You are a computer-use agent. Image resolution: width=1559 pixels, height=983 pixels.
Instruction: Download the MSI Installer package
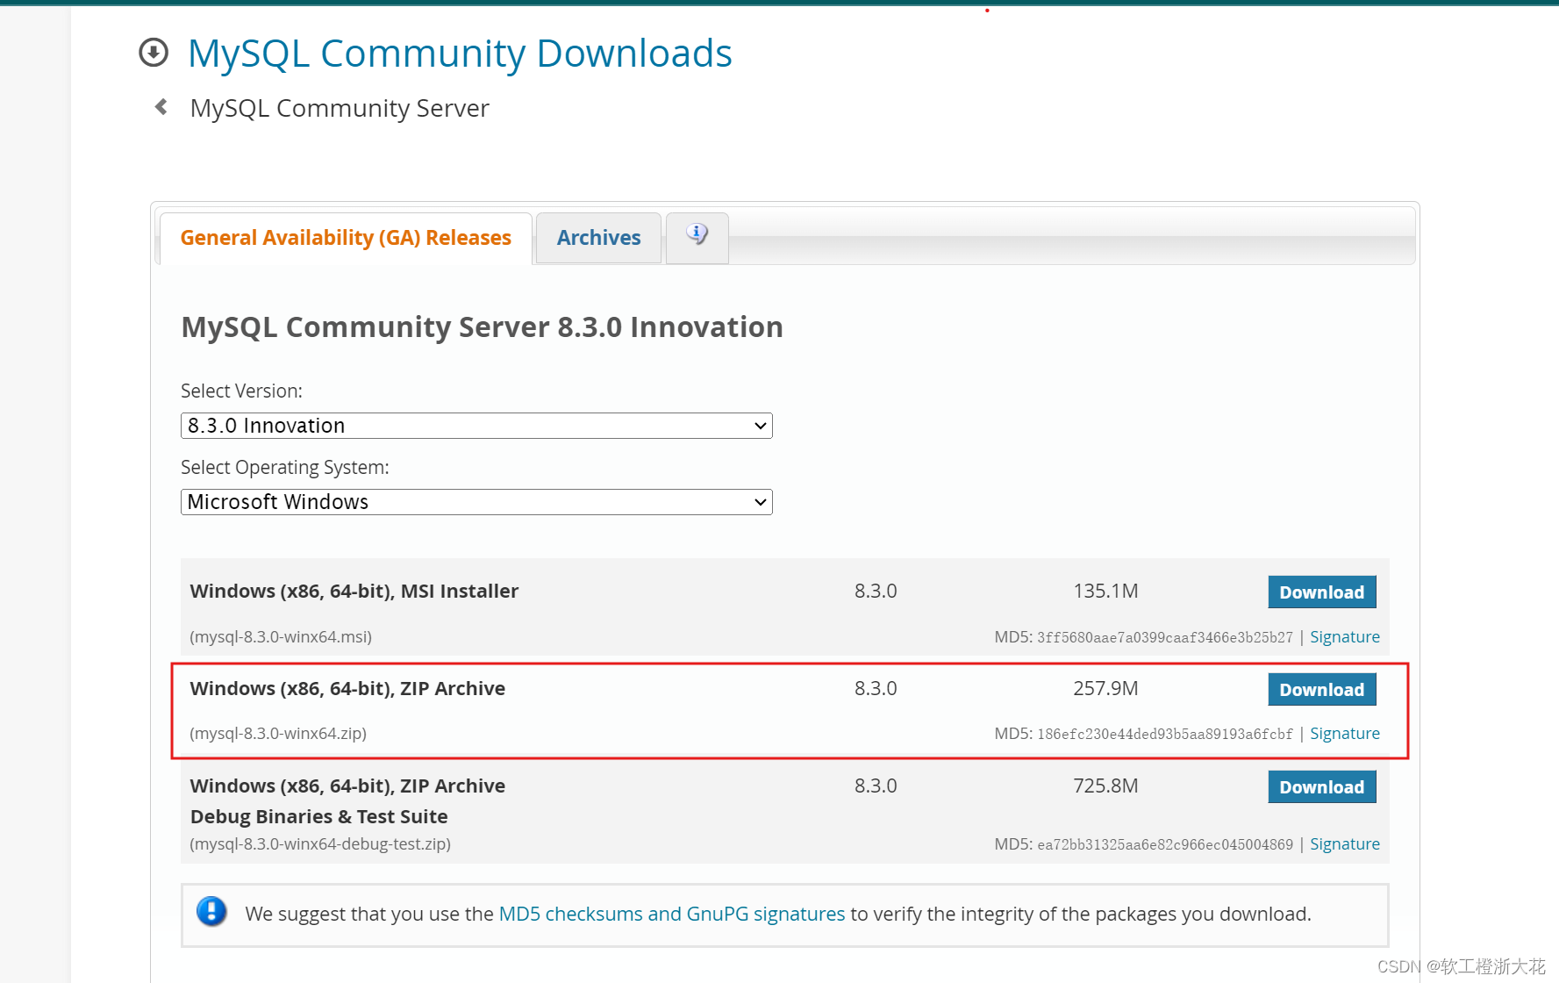(1321, 592)
